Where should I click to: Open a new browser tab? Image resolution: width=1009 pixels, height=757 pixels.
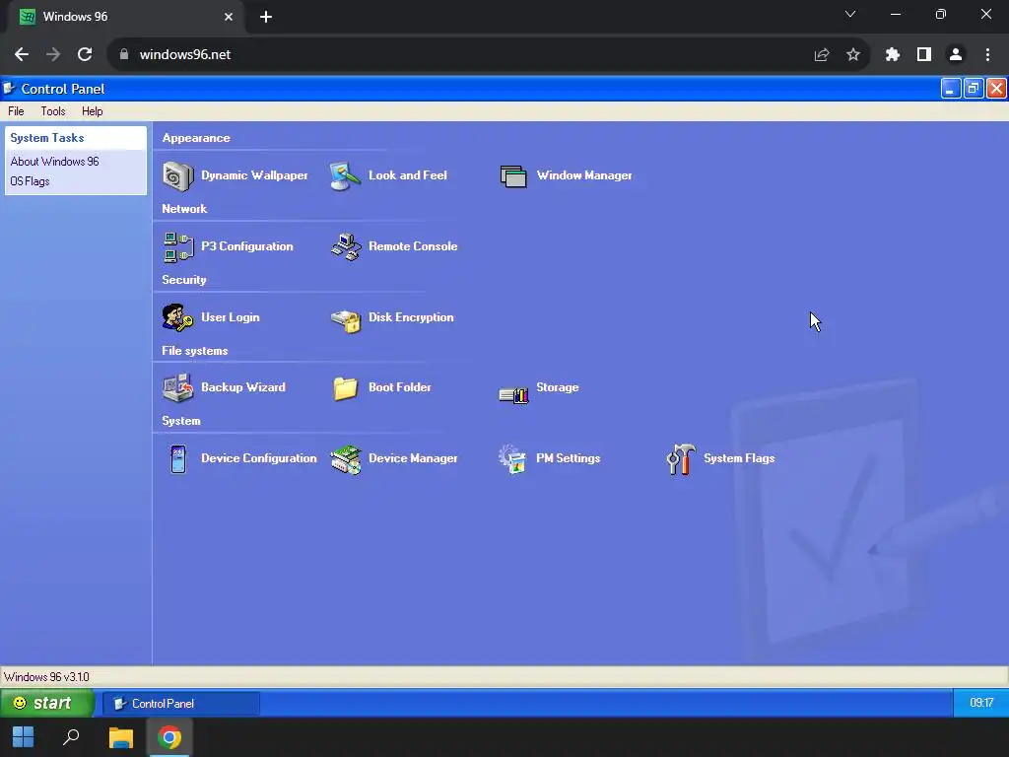pos(266,17)
